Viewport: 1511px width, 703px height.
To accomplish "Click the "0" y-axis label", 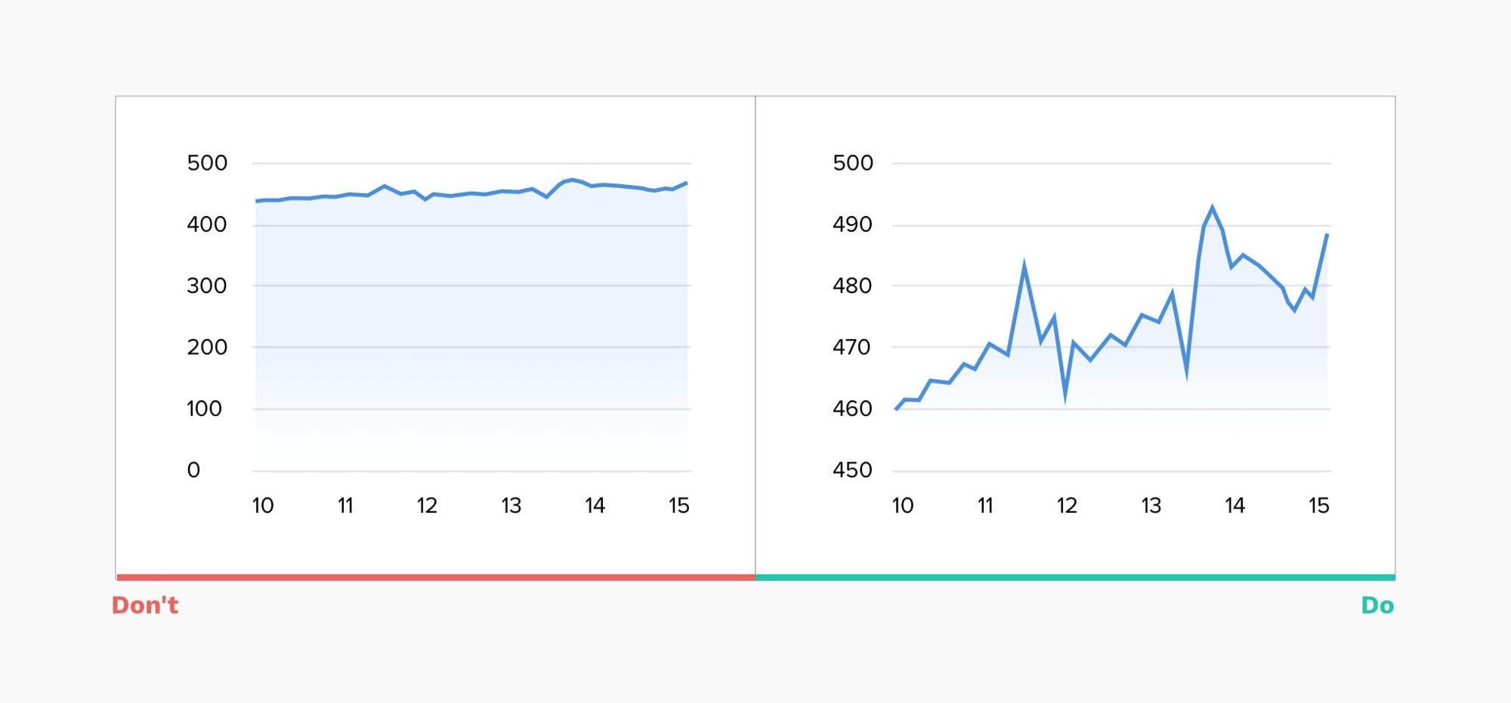I will click(193, 470).
